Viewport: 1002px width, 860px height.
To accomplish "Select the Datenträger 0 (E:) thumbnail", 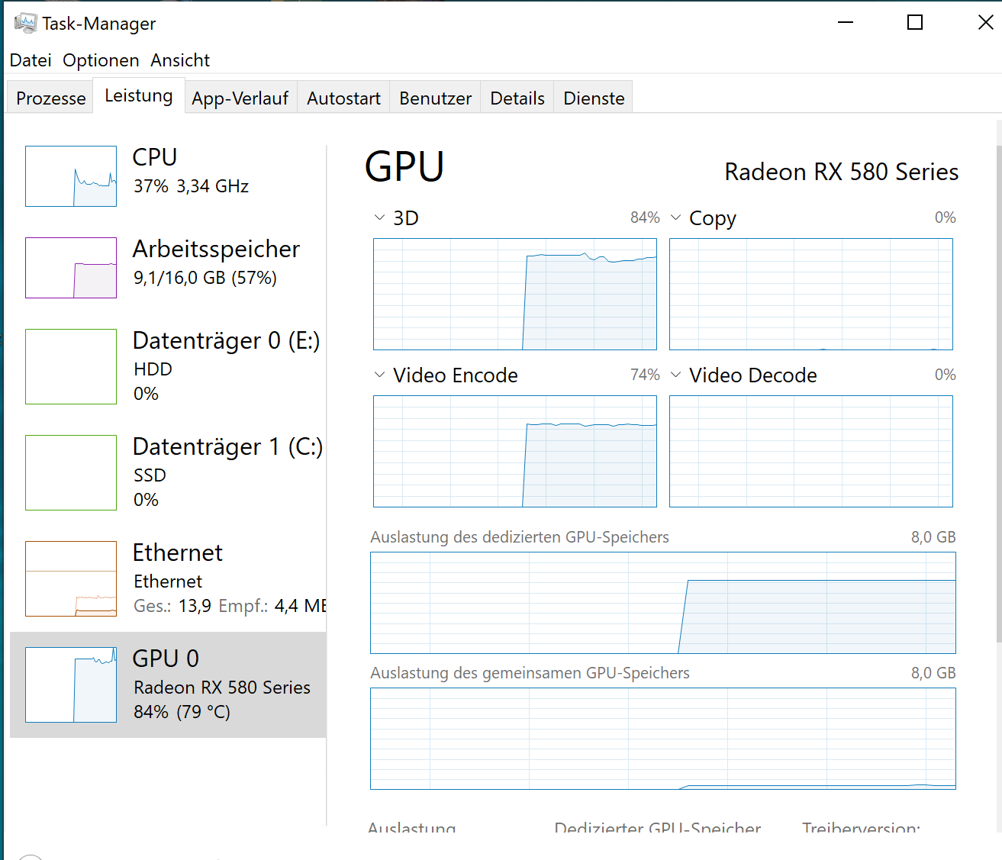I will [x=71, y=366].
